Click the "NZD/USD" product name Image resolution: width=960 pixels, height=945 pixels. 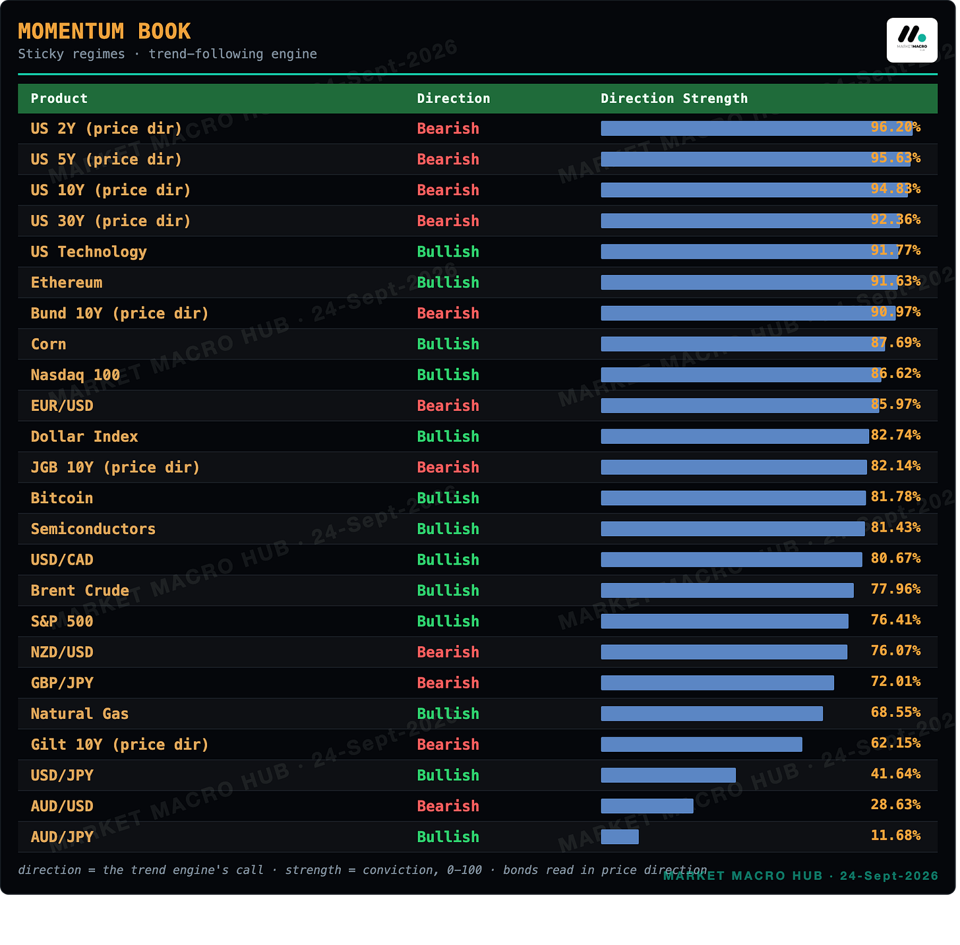(x=62, y=652)
